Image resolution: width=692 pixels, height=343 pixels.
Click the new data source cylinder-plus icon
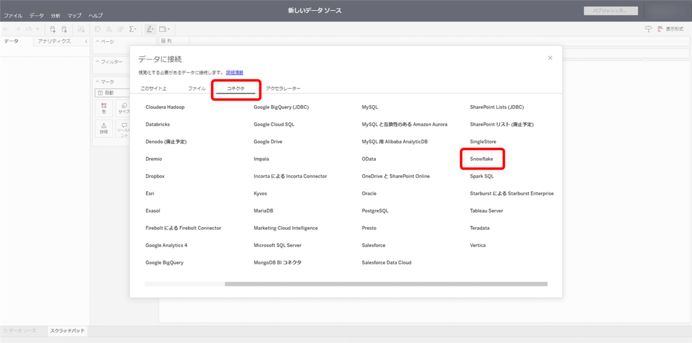coord(53,29)
